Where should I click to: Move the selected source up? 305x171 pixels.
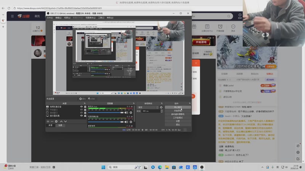[61, 121]
